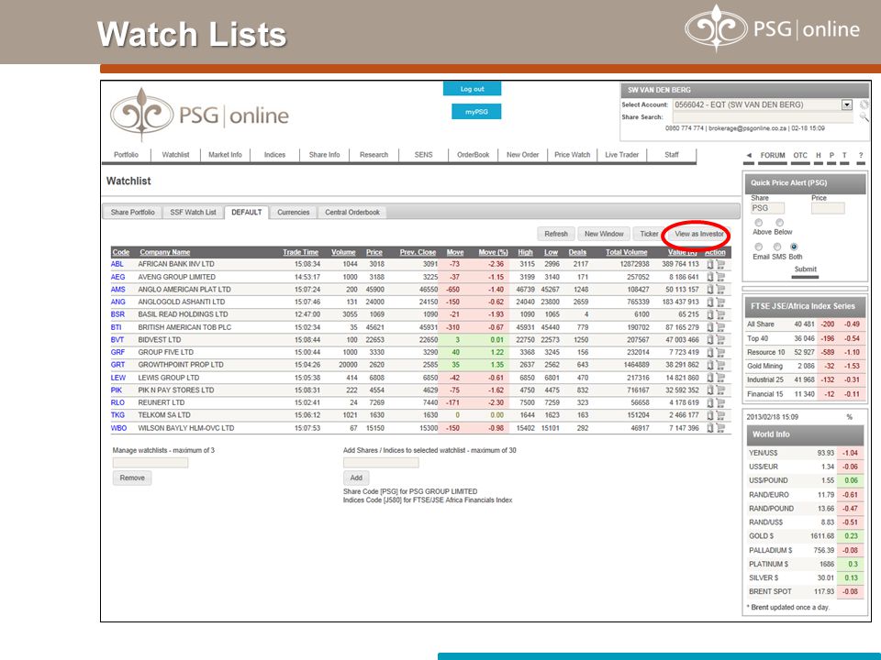Image resolution: width=881 pixels, height=660 pixels.
Task: Click the Price field in Quick Price Alert
Action: pos(828,208)
